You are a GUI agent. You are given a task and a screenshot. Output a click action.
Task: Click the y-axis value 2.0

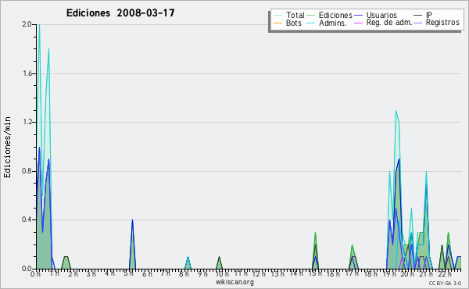click(27, 24)
